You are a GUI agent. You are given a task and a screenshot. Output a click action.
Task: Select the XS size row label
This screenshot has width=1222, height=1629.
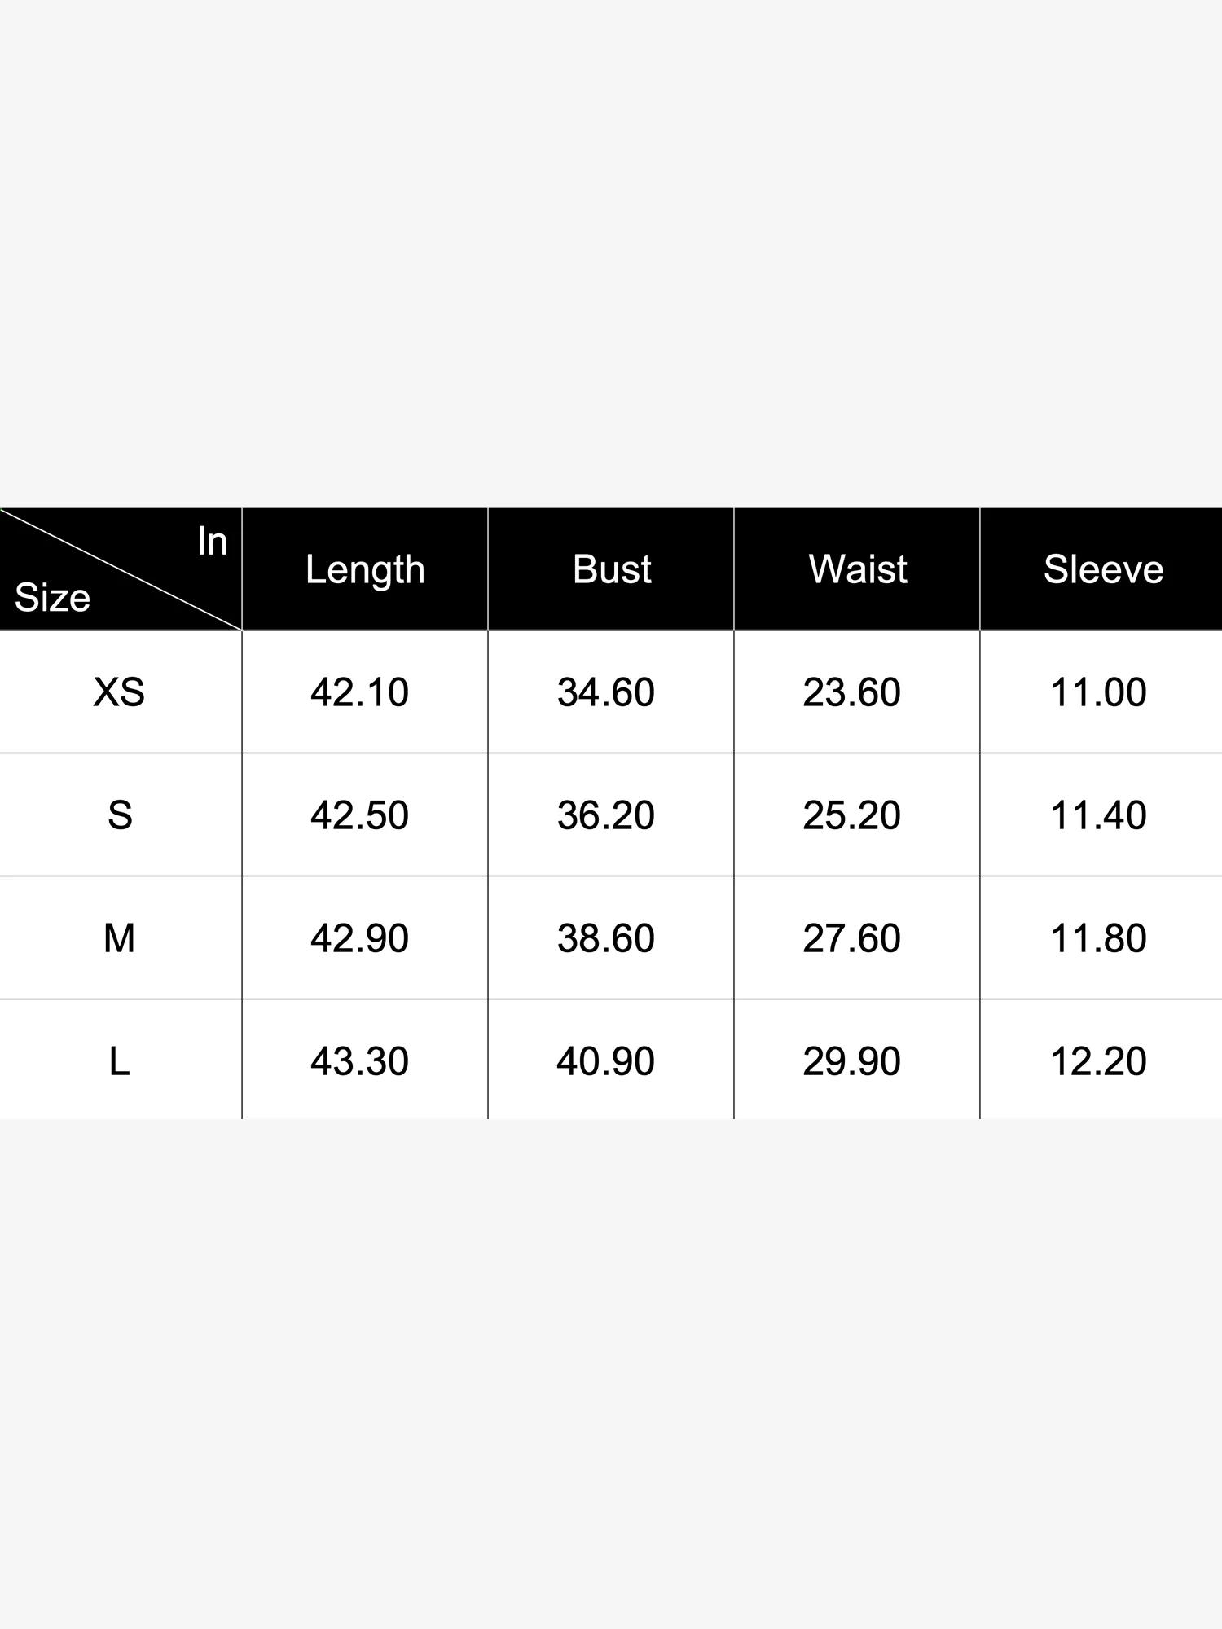[119, 692]
